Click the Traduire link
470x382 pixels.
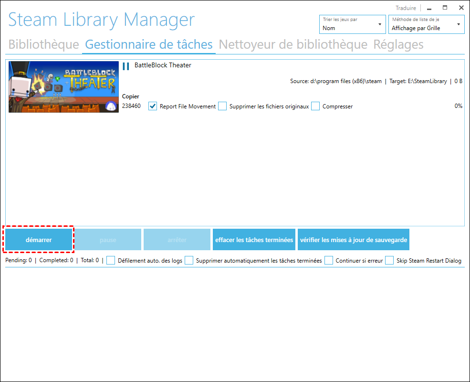click(x=406, y=8)
